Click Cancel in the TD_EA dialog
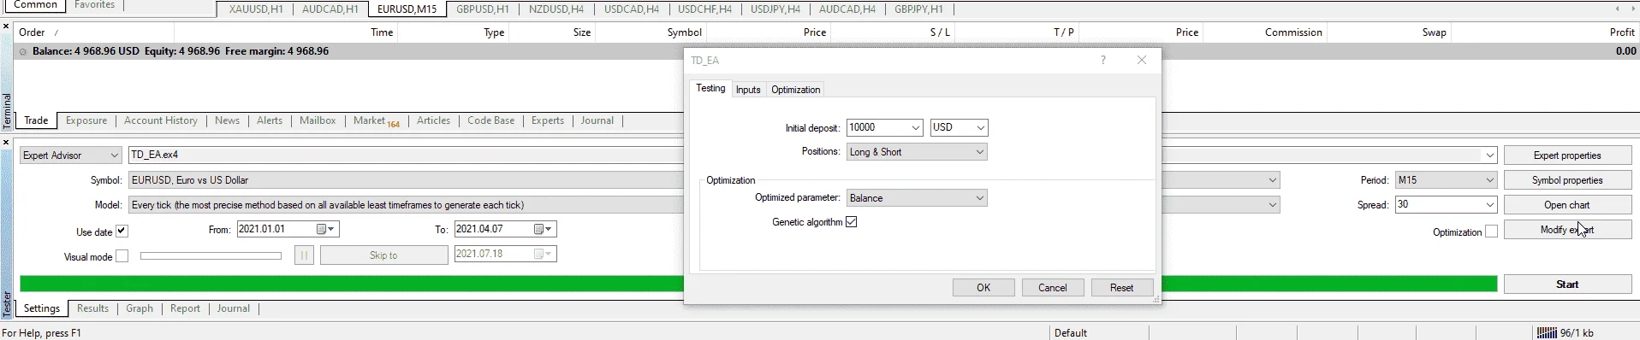 pos(1053,288)
